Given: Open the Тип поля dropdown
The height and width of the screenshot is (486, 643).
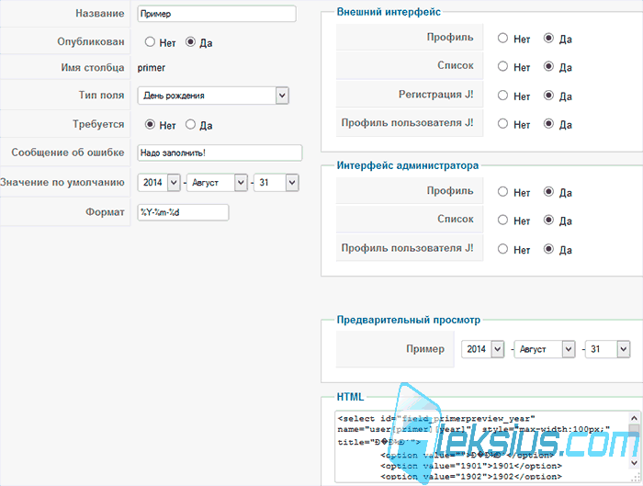Looking at the screenshot, I should click(213, 96).
